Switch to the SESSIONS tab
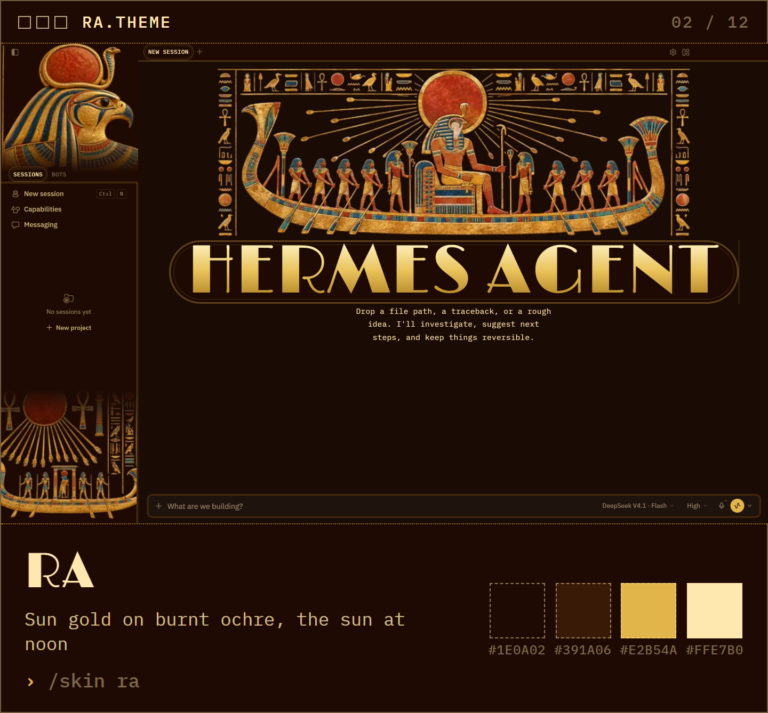Image resolution: width=768 pixels, height=713 pixels. point(28,174)
